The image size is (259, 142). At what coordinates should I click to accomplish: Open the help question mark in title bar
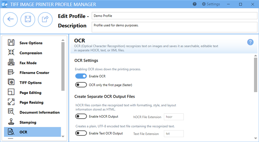pos(195,4)
